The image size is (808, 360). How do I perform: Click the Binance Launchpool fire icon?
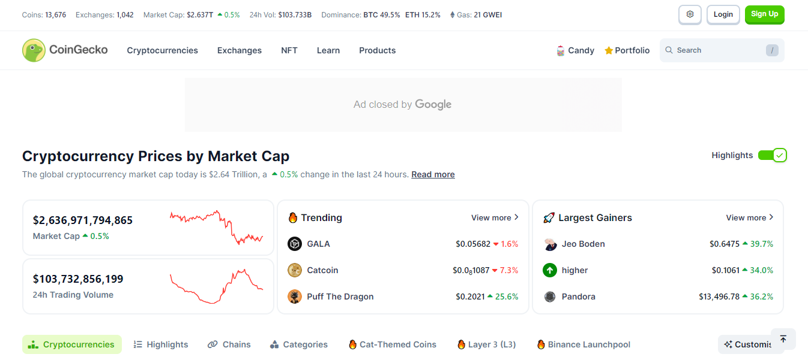click(541, 344)
